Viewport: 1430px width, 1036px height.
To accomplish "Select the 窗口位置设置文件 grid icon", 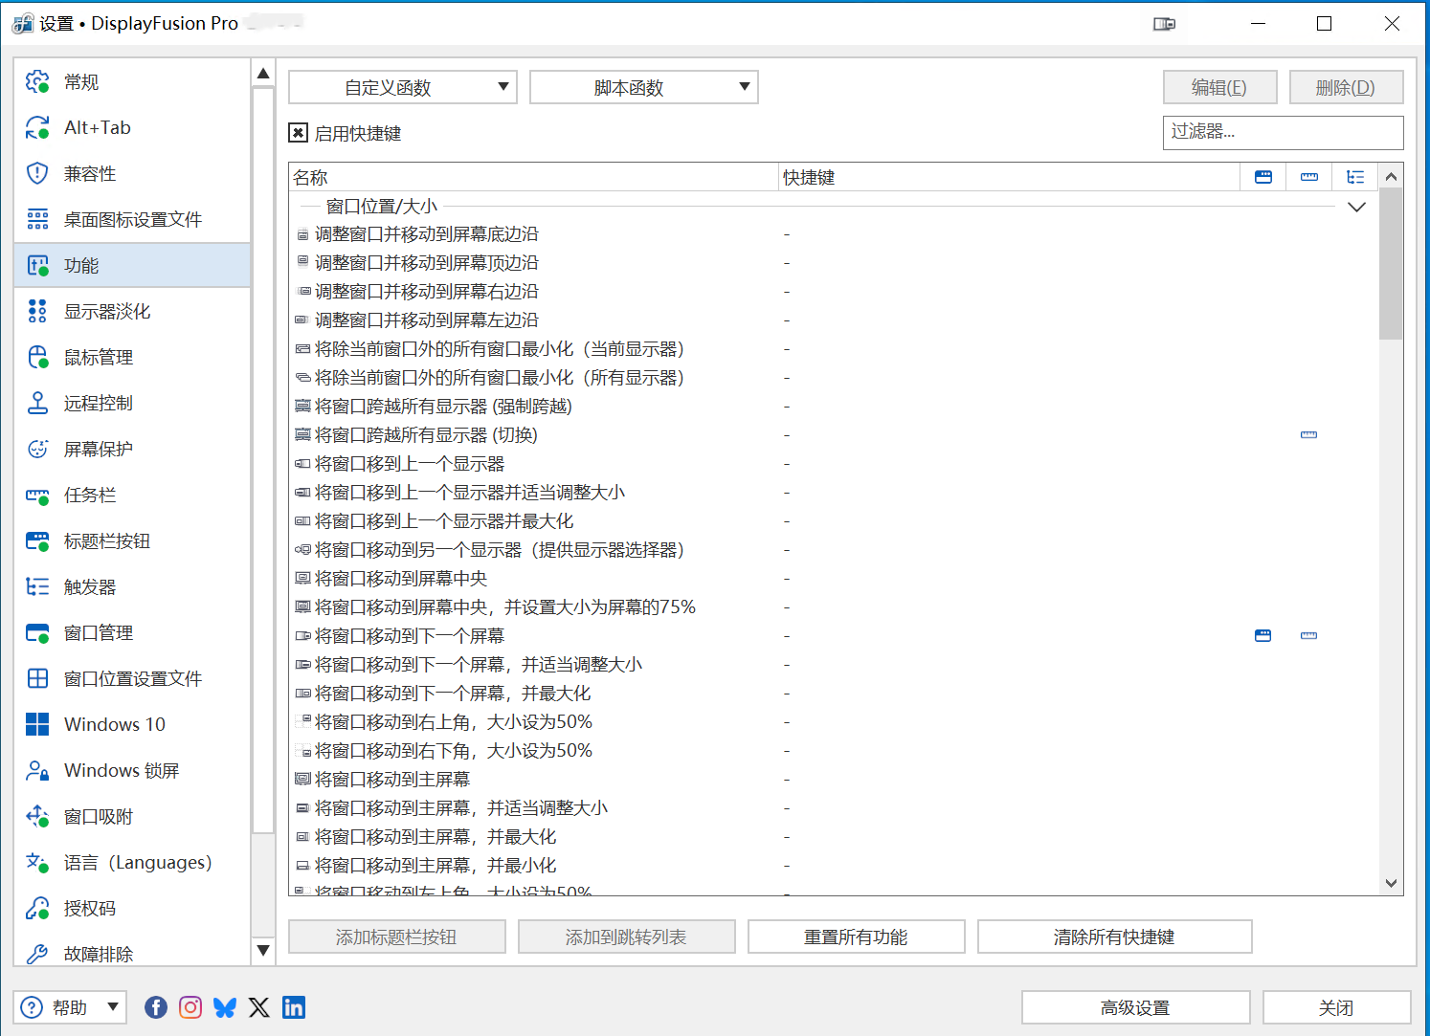I will tap(37, 679).
